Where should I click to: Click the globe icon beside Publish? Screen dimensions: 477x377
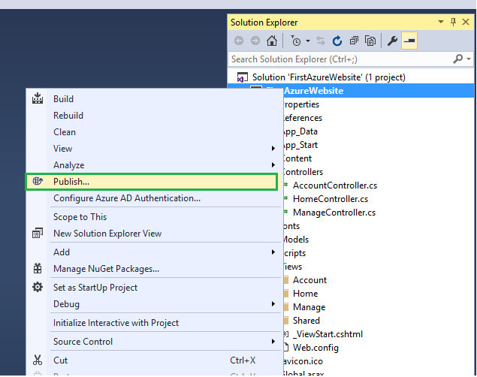point(37,182)
